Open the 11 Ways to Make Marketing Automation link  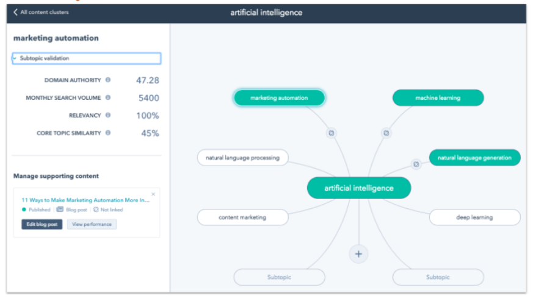[85, 200]
